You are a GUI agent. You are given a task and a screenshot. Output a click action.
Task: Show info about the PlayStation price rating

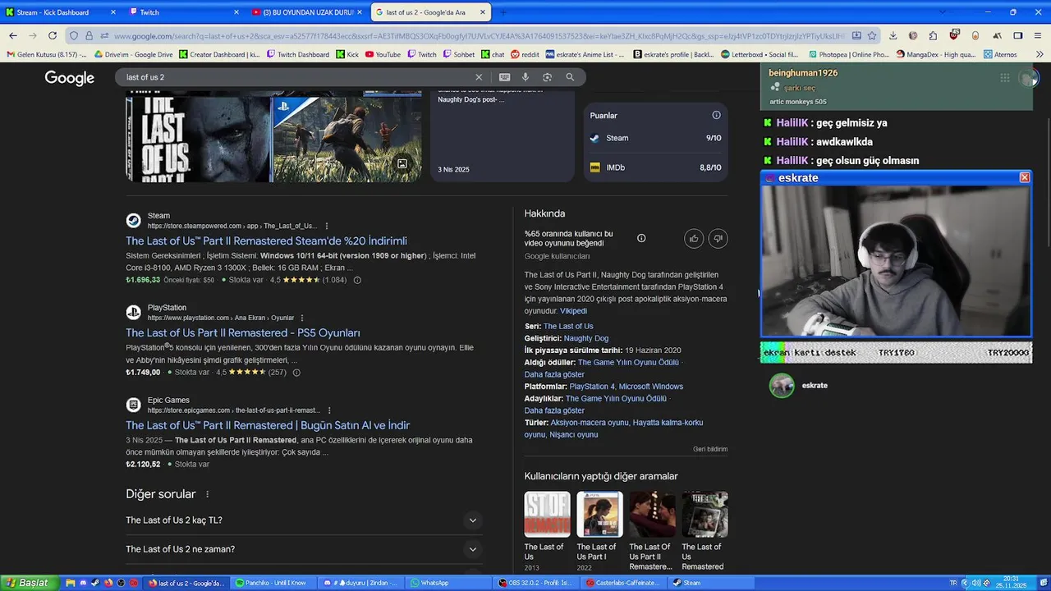(296, 373)
